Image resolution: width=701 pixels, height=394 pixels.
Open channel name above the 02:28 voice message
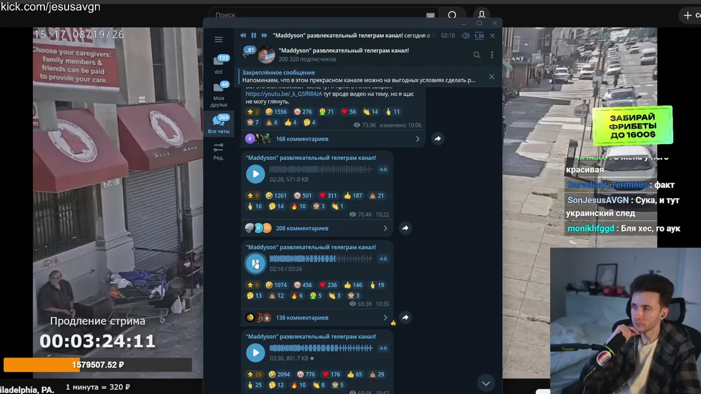tap(311, 158)
